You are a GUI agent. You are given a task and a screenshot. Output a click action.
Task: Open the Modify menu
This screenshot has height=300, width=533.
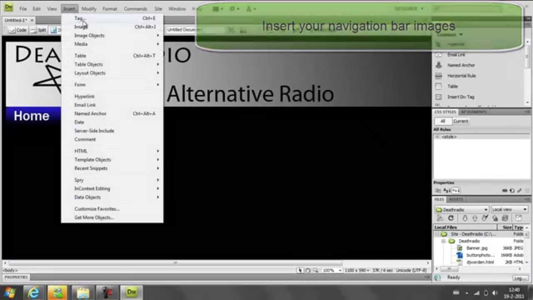tap(89, 9)
